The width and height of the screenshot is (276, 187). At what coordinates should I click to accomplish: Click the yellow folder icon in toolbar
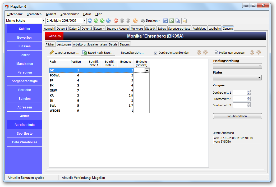[x=185, y=21]
